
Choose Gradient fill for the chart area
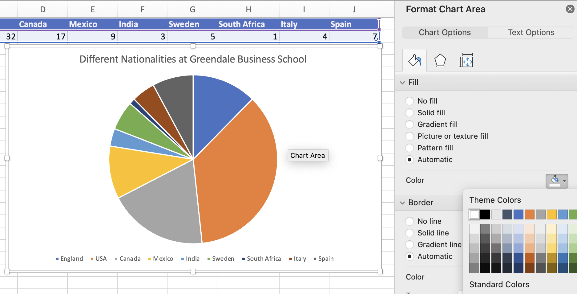(x=410, y=124)
